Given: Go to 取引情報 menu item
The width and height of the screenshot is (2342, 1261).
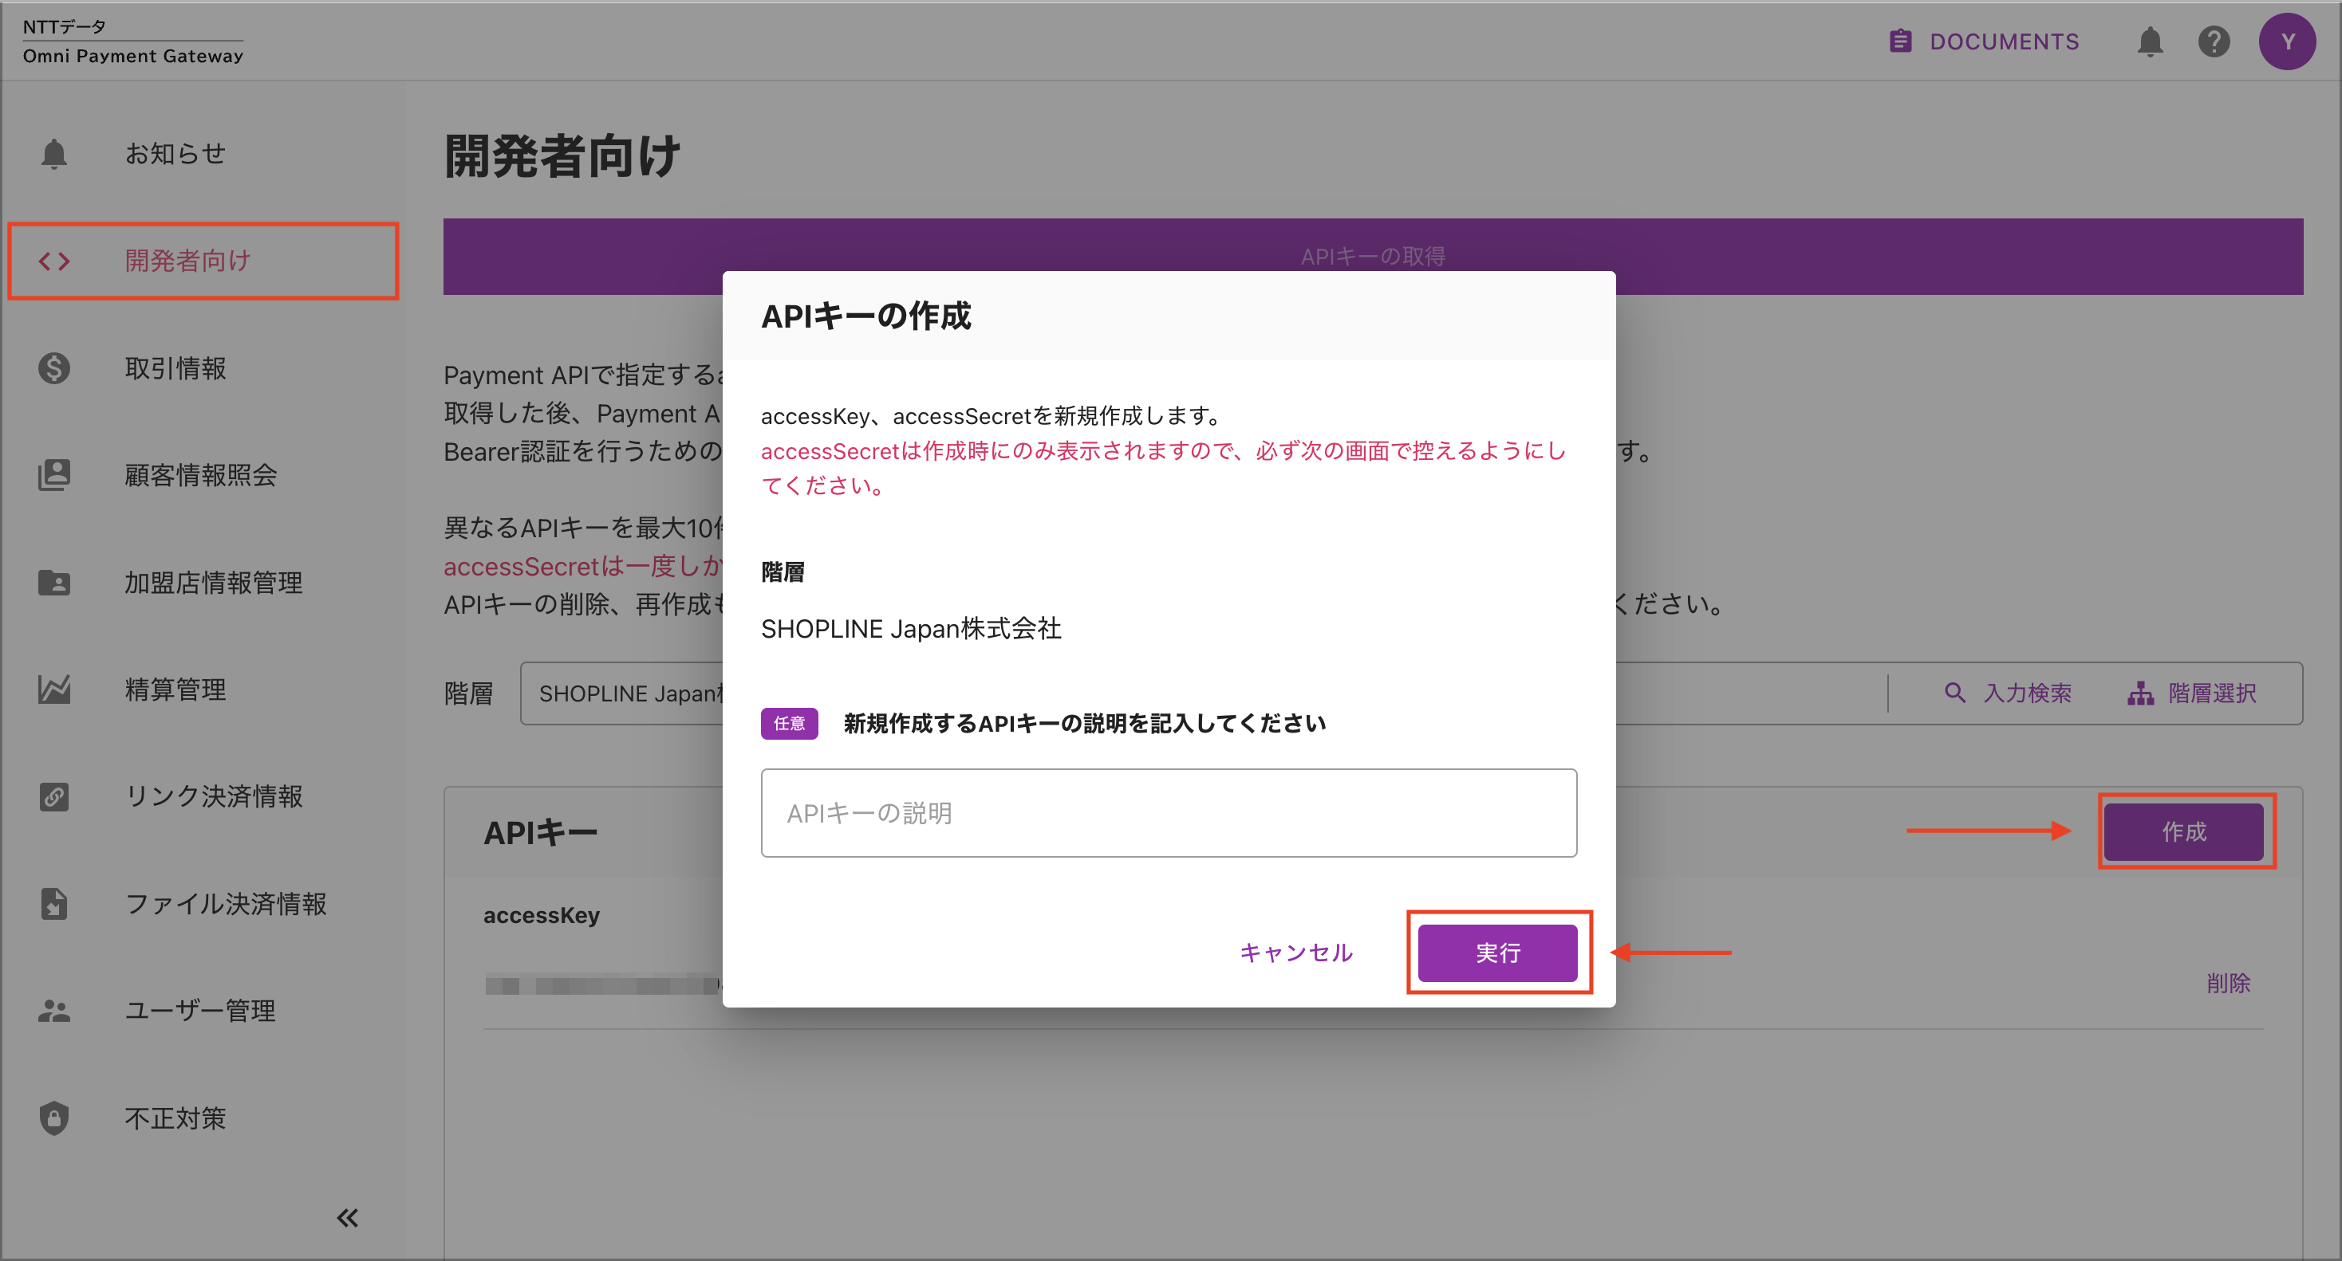Looking at the screenshot, I should coord(203,368).
